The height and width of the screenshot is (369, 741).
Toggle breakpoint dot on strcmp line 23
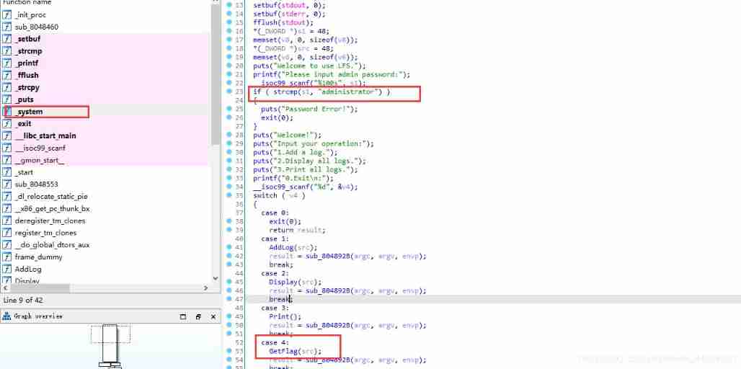click(x=228, y=92)
